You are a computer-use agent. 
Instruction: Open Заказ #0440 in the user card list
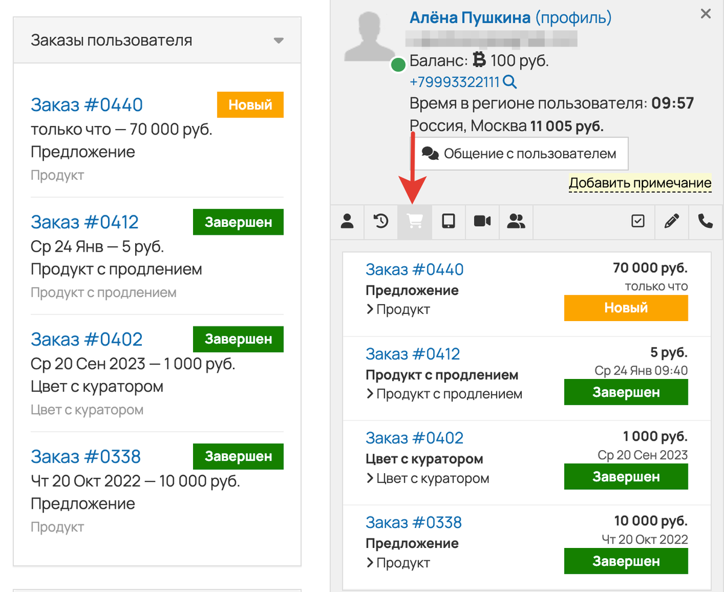pos(415,270)
